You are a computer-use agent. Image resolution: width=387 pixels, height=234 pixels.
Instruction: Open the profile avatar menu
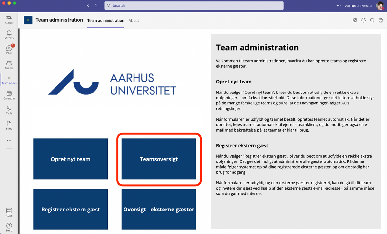(380, 6)
